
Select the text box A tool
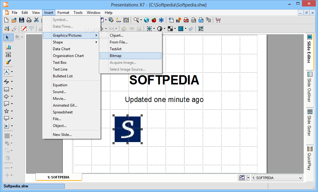click(x=6, y=71)
